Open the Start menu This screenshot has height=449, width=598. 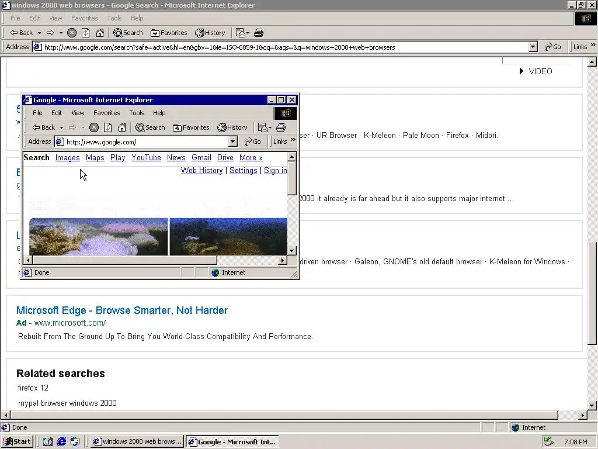click(17, 442)
